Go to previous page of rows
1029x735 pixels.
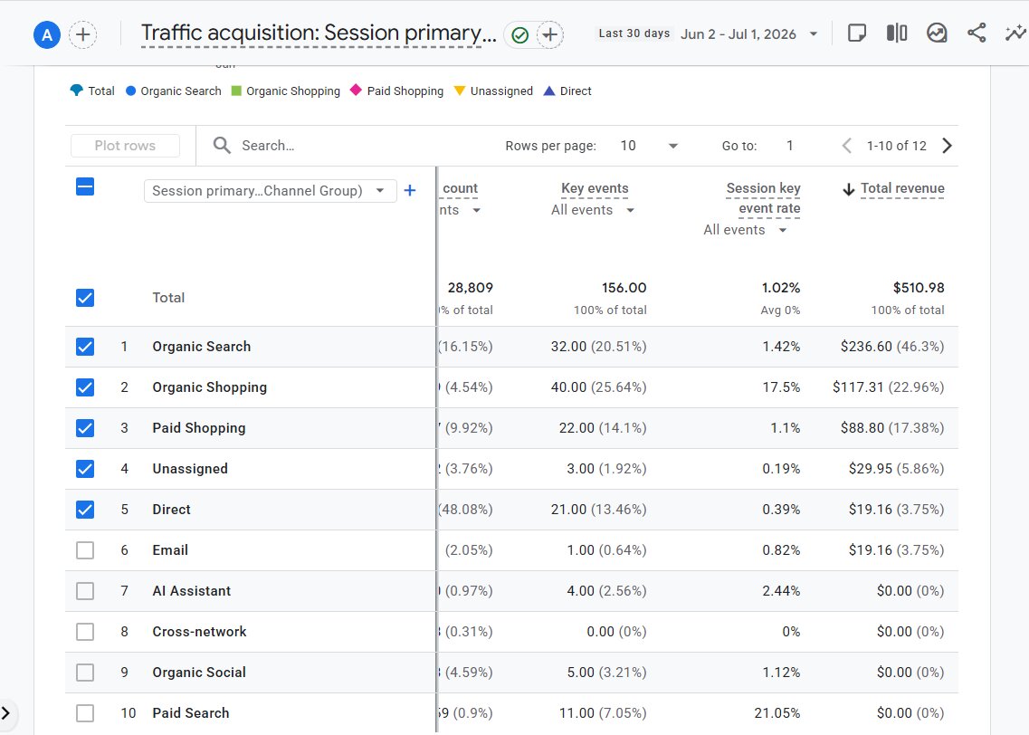tap(846, 146)
